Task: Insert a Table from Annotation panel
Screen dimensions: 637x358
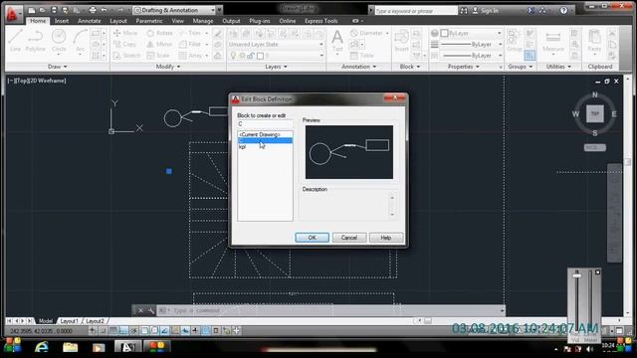Action: click(x=362, y=56)
